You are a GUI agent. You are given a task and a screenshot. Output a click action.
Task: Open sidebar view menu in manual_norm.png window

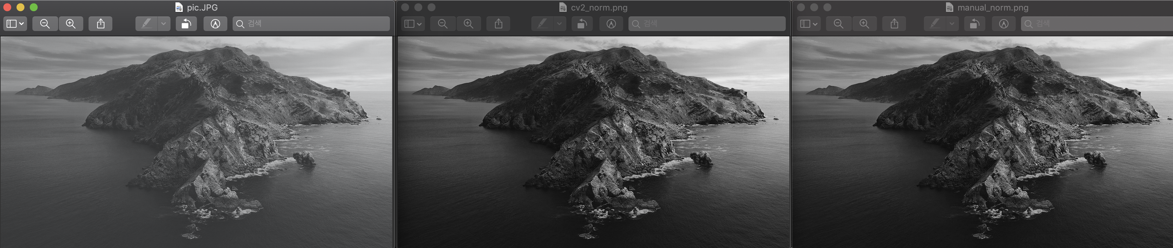809,24
